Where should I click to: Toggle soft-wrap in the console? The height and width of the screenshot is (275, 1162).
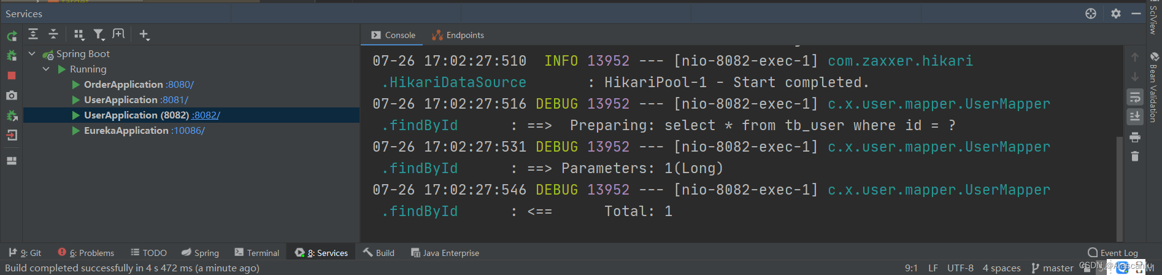(x=1135, y=97)
